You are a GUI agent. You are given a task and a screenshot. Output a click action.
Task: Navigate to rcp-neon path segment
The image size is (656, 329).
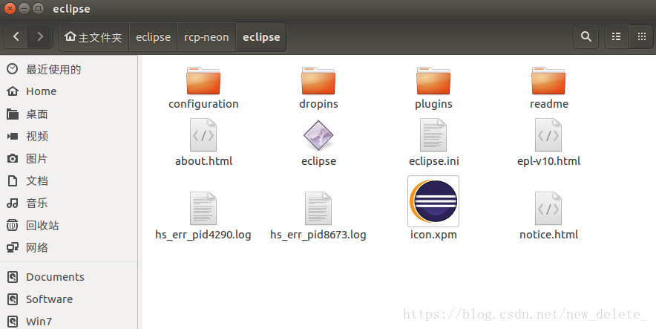[207, 37]
